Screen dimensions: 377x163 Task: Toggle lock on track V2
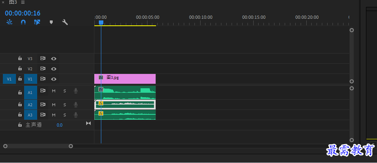[20, 69]
